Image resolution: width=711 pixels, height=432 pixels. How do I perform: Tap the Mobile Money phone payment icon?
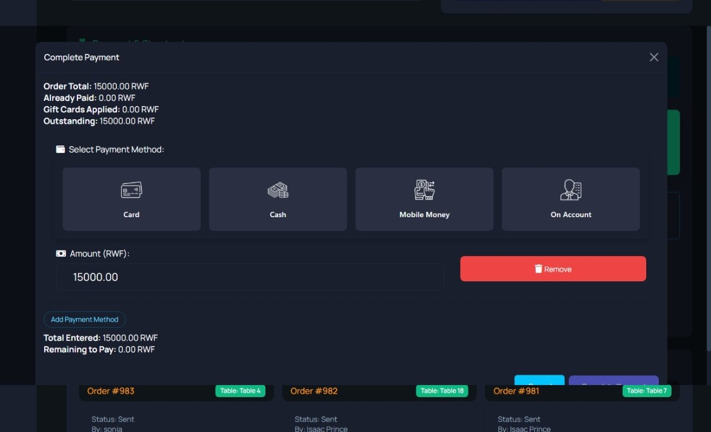pos(424,190)
